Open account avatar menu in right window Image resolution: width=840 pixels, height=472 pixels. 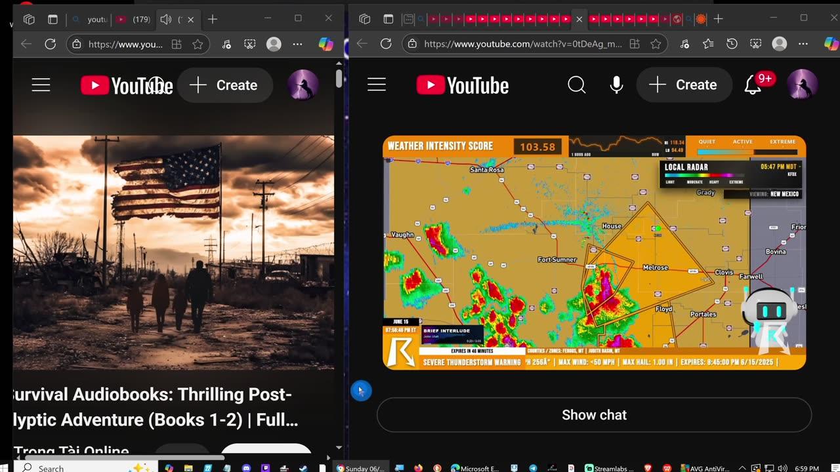tap(802, 85)
